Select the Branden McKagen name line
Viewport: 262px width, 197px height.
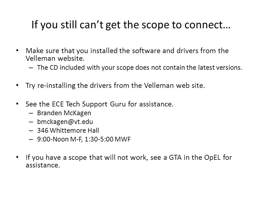(x=64, y=113)
